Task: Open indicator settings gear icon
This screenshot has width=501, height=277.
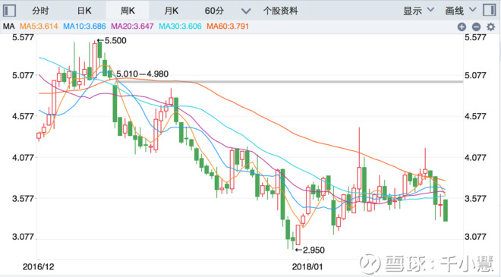Action: tap(491, 27)
